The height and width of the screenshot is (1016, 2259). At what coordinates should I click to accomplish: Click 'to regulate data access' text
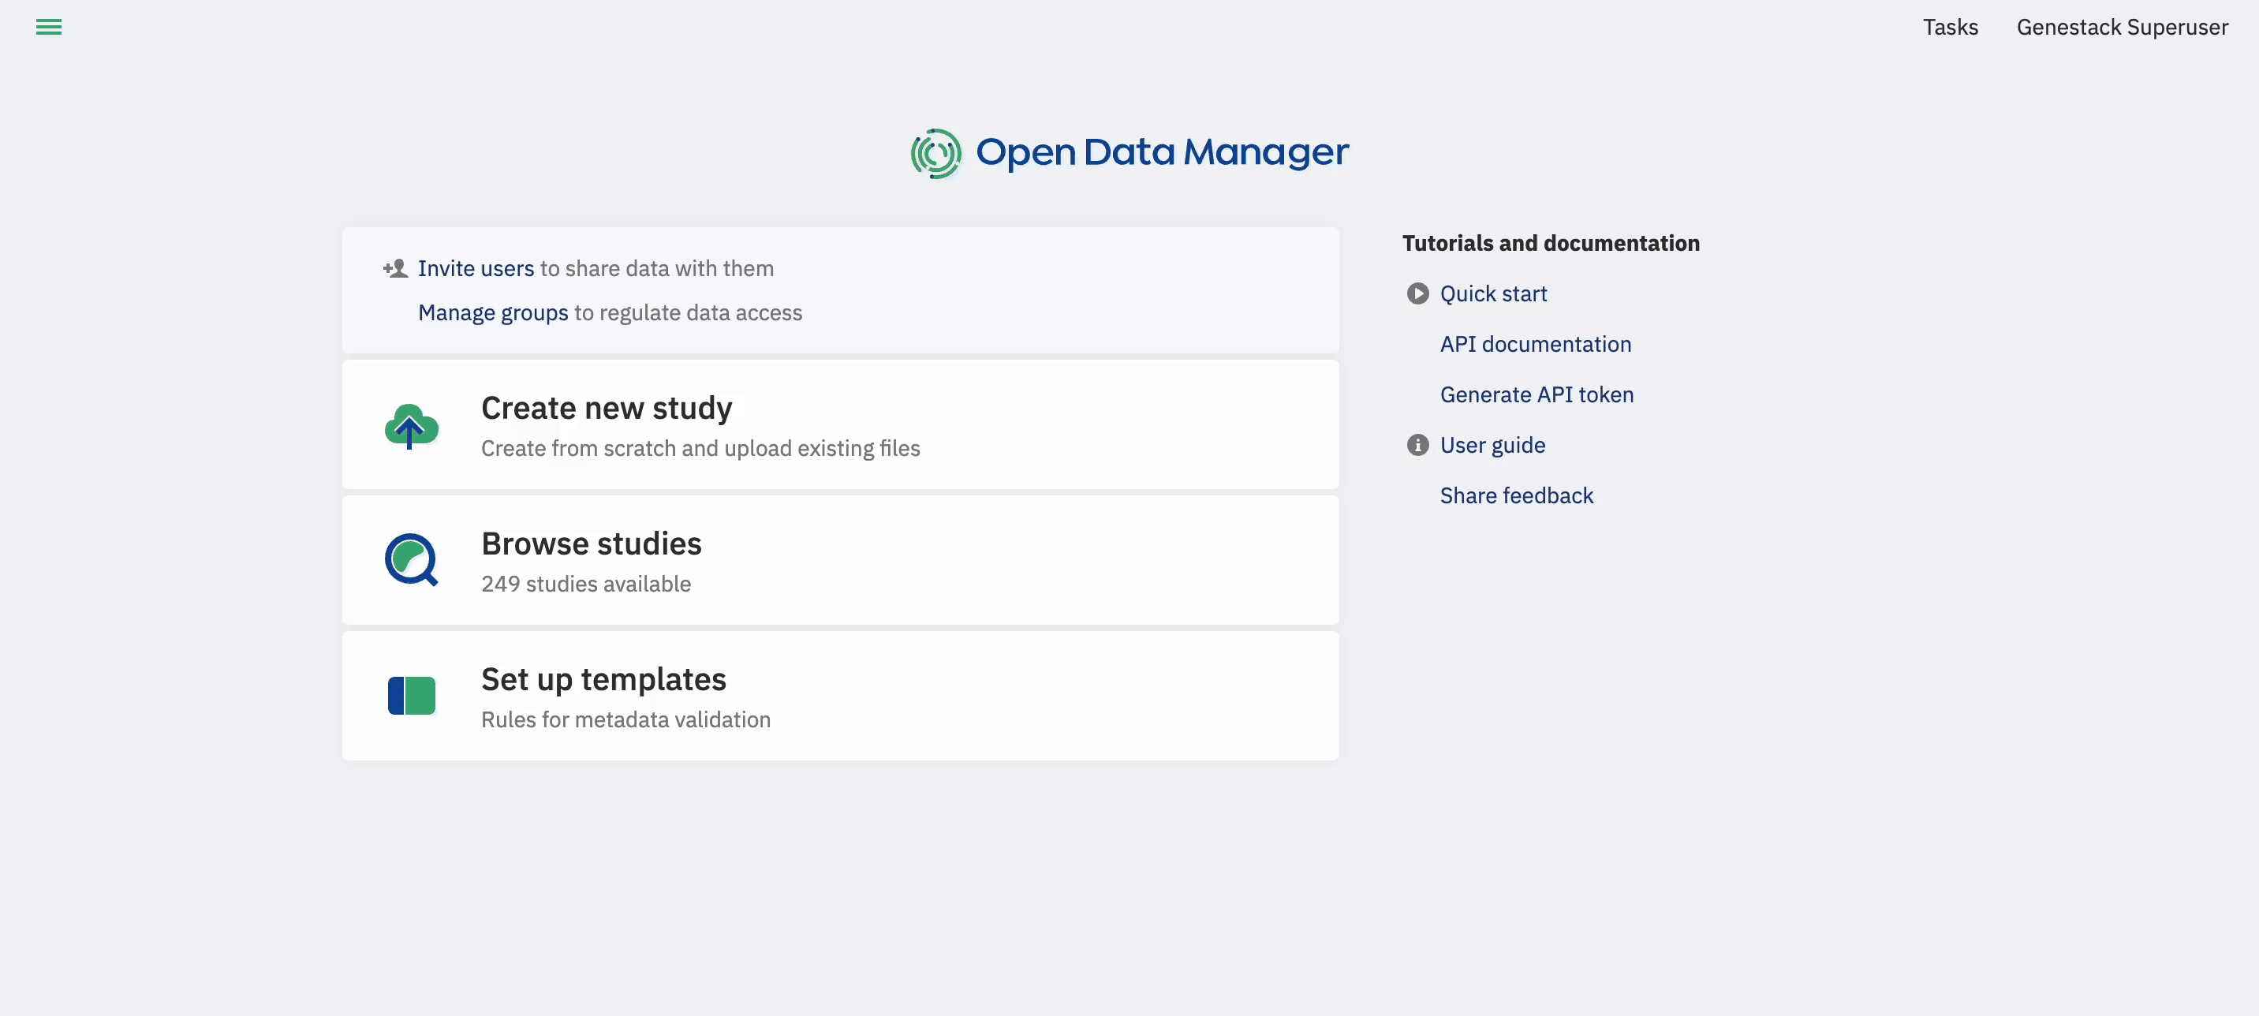click(x=689, y=313)
